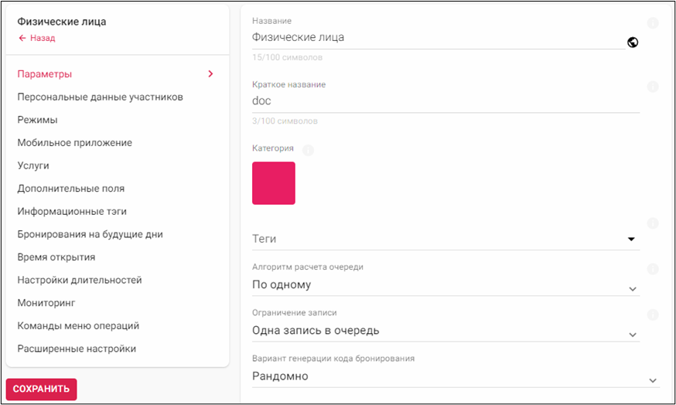This screenshot has width=676, height=405.
Task: Click info icon next to Название field
Action: [x=652, y=23]
